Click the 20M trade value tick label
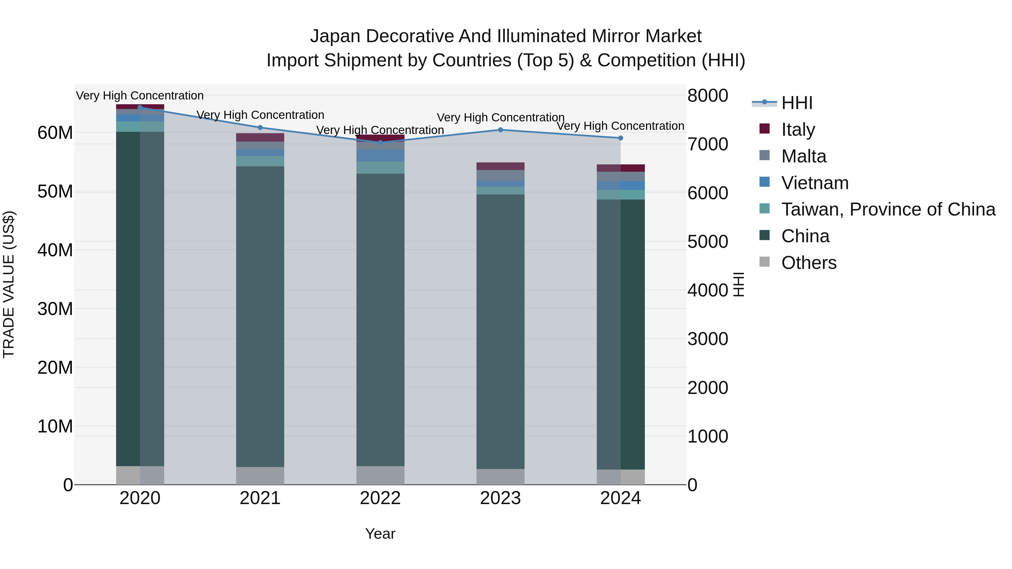The image size is (1012, 569). pyautogui.click(x=55, y=368)
